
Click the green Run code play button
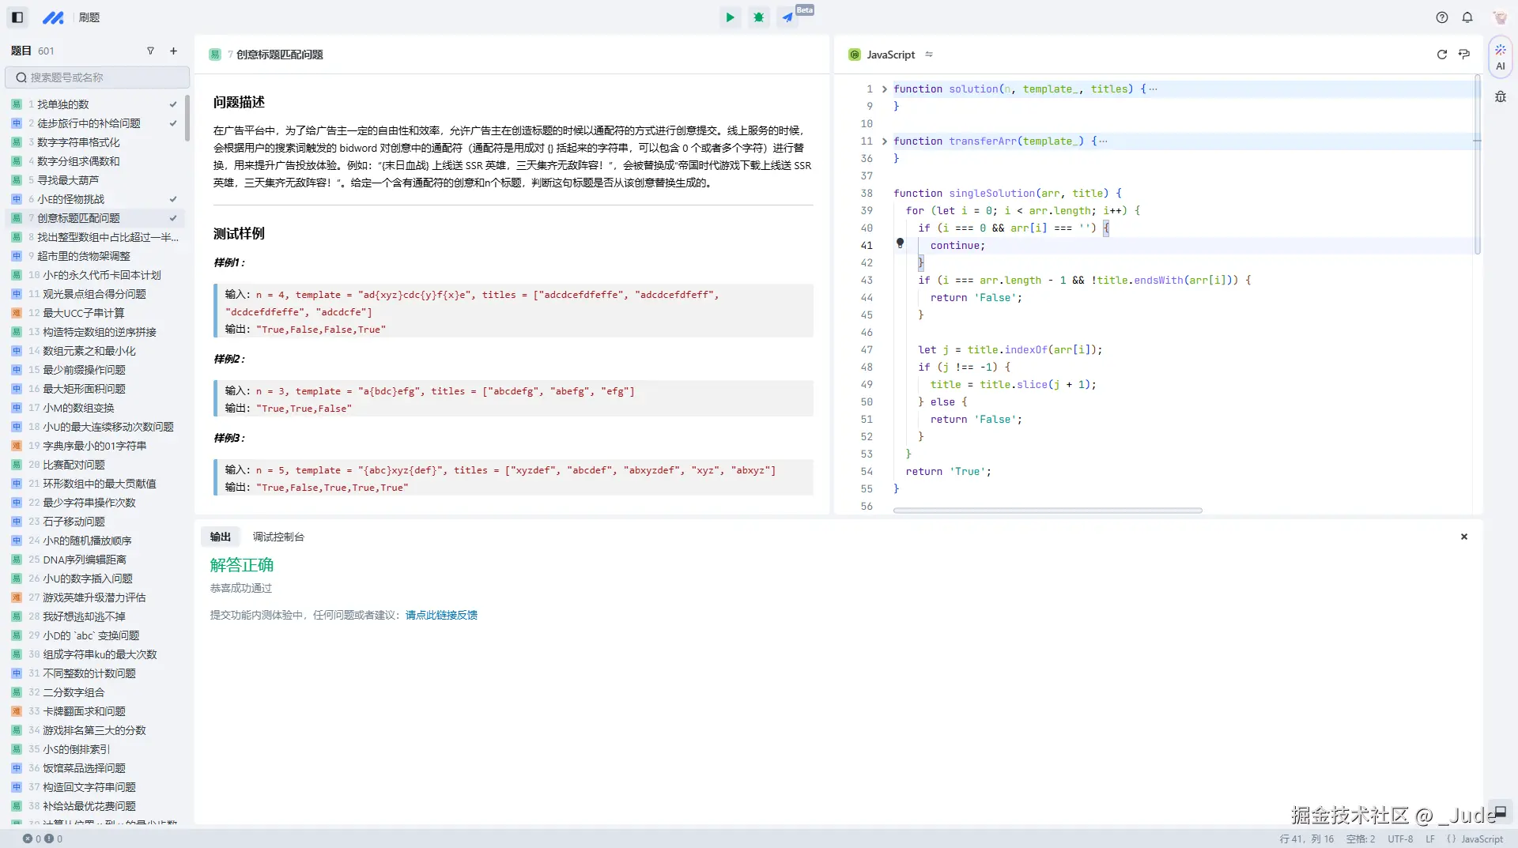coord(730,17)
